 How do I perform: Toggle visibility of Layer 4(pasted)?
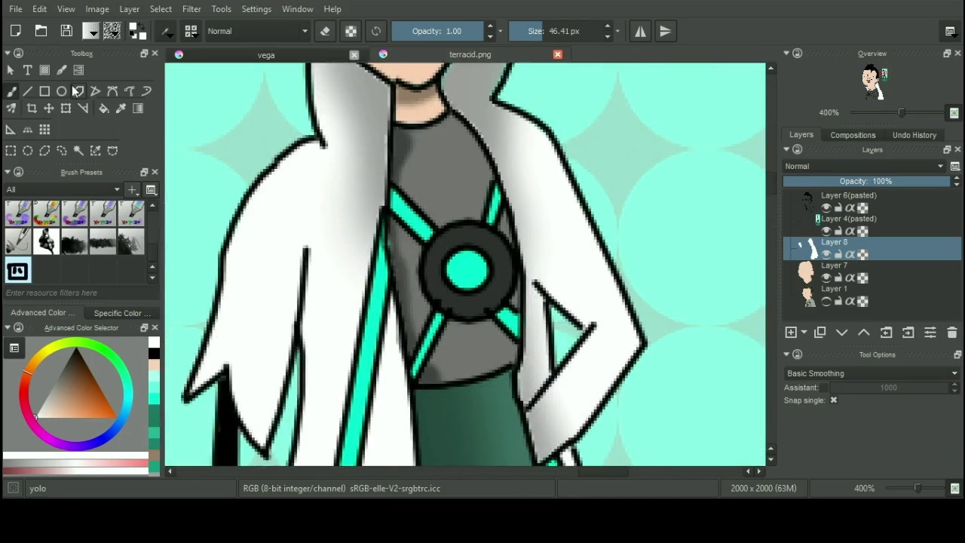[826, 232]
